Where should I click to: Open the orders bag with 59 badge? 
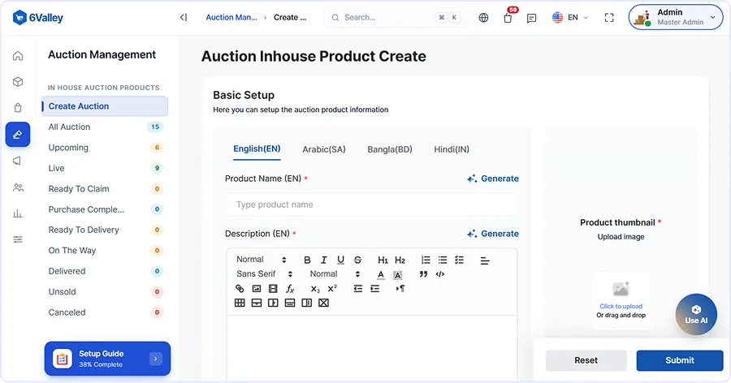(x=508, y=17)
